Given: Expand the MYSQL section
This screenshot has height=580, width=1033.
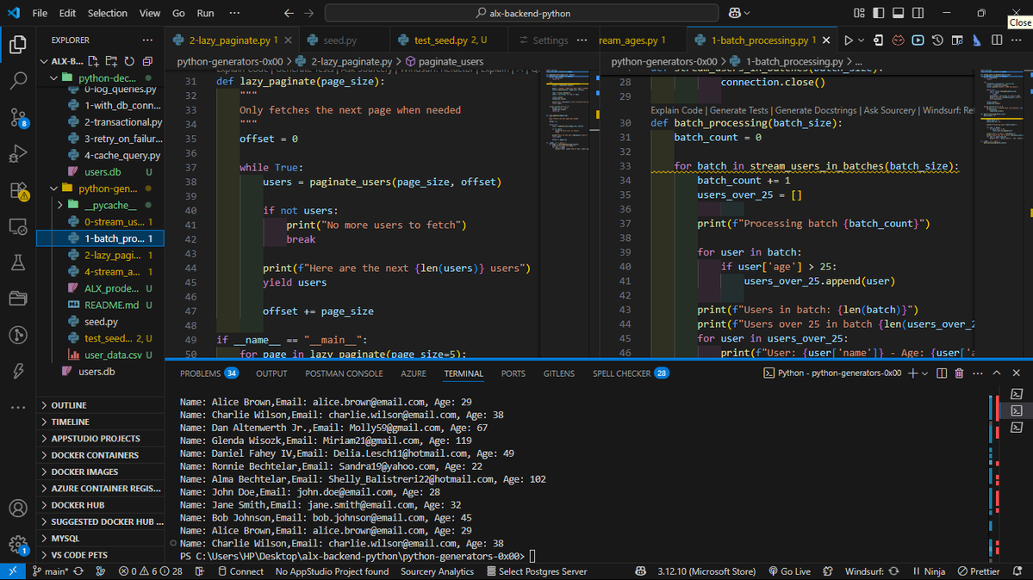Looking at the screenshot, I should [100, 538].
